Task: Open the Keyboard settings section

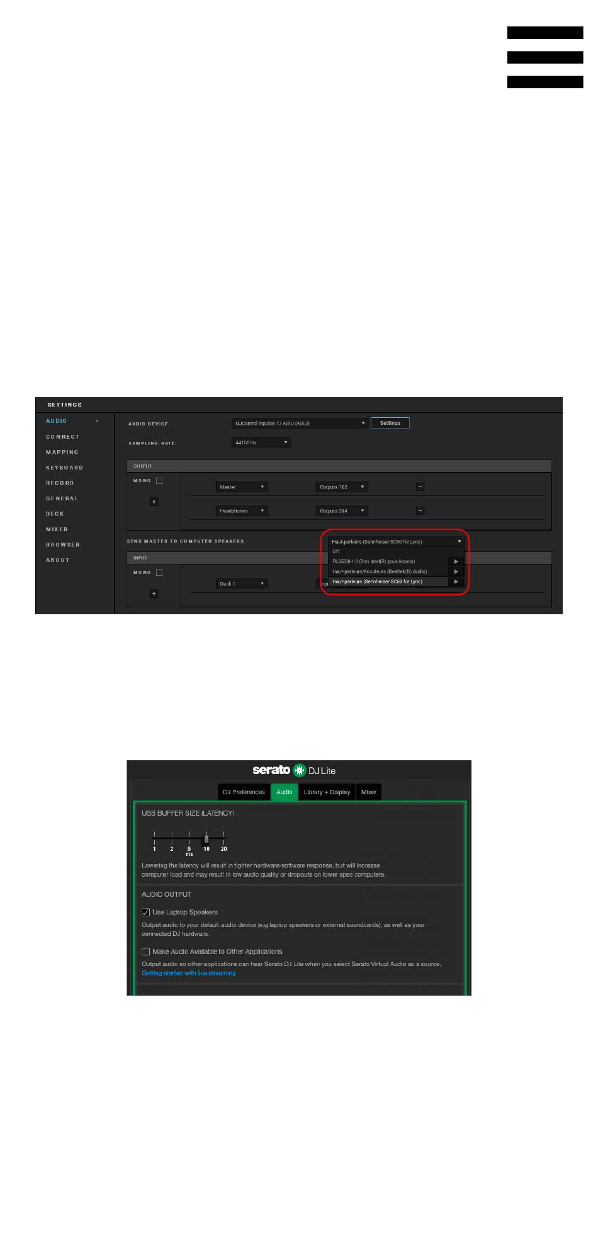Action: [64, 468]
